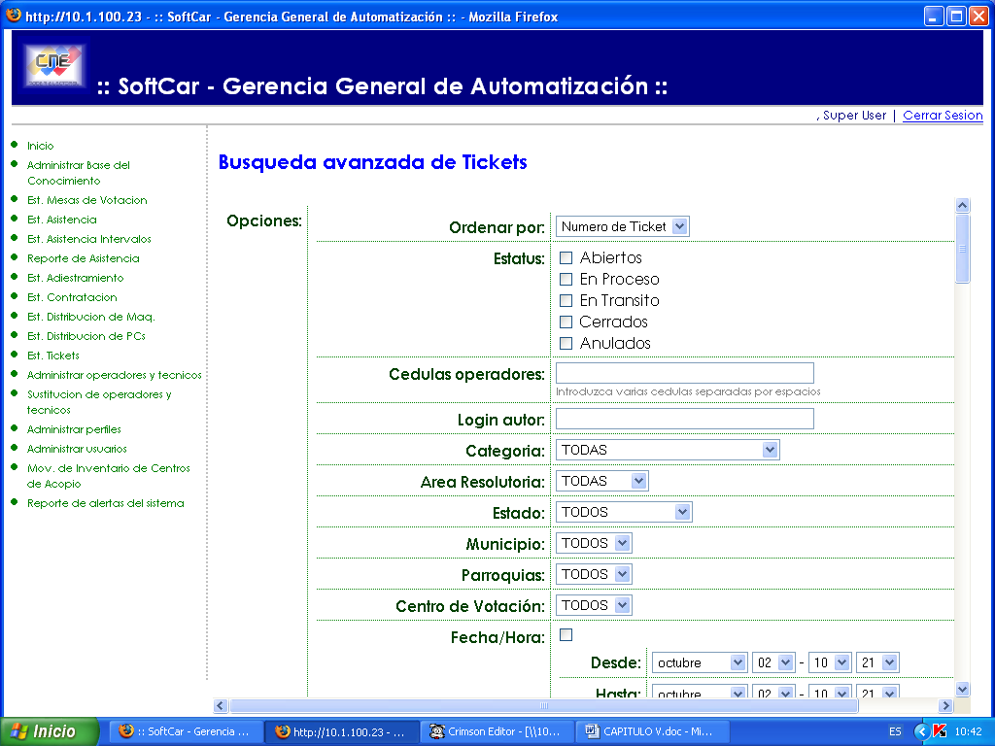Open the Municipio dropdown
Viewport: 995px width, 746px height.
[594, 543]
